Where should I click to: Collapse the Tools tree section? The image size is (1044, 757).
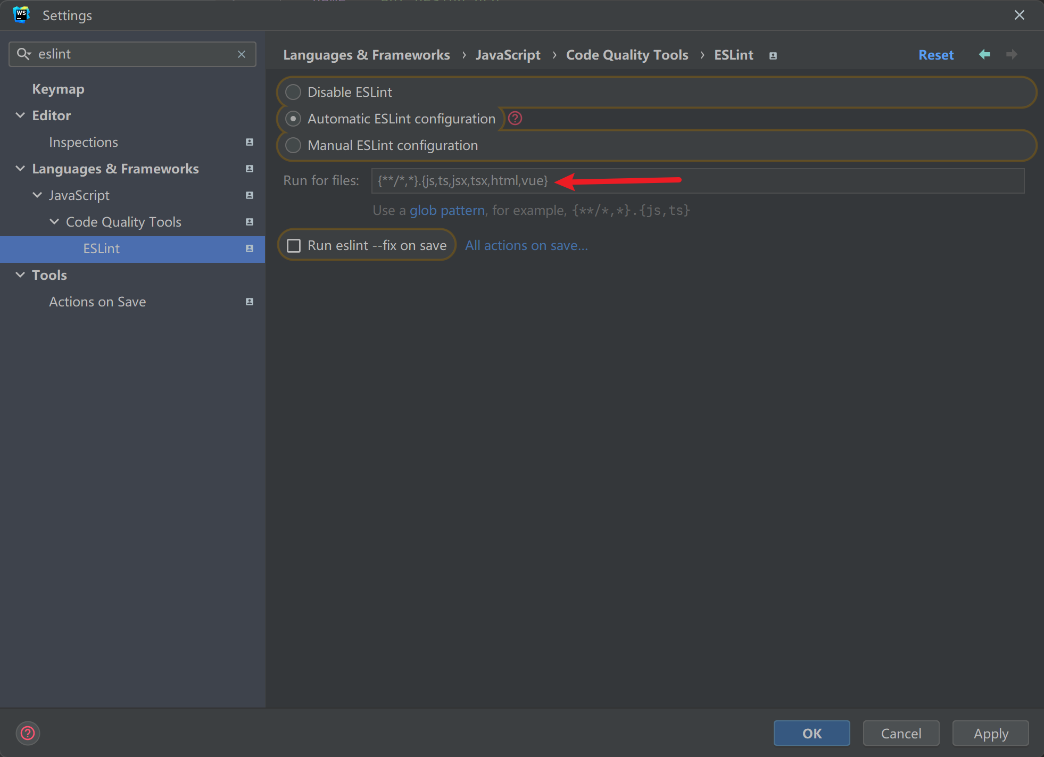tap(20, 275)
